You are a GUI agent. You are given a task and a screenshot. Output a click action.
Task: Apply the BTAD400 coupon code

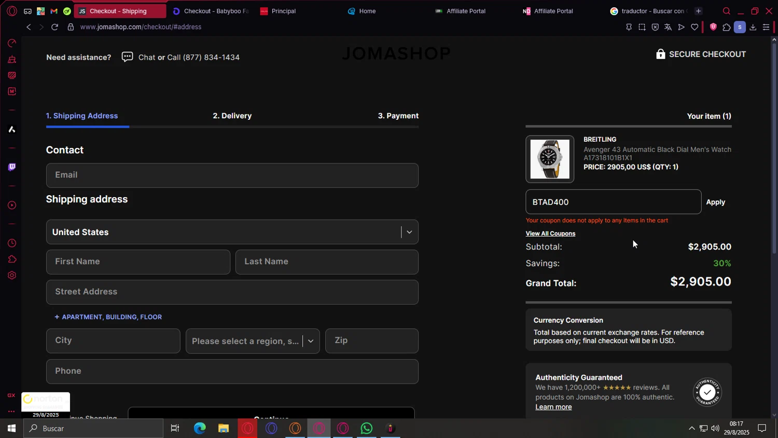pos(716,202)
